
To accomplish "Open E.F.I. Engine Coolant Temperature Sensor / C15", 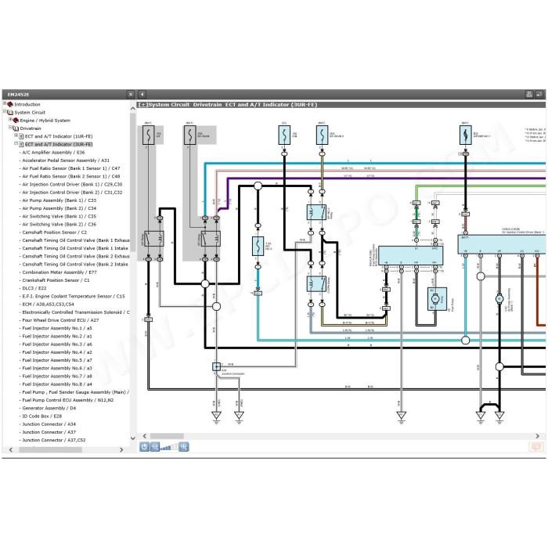I will point(74,297).
